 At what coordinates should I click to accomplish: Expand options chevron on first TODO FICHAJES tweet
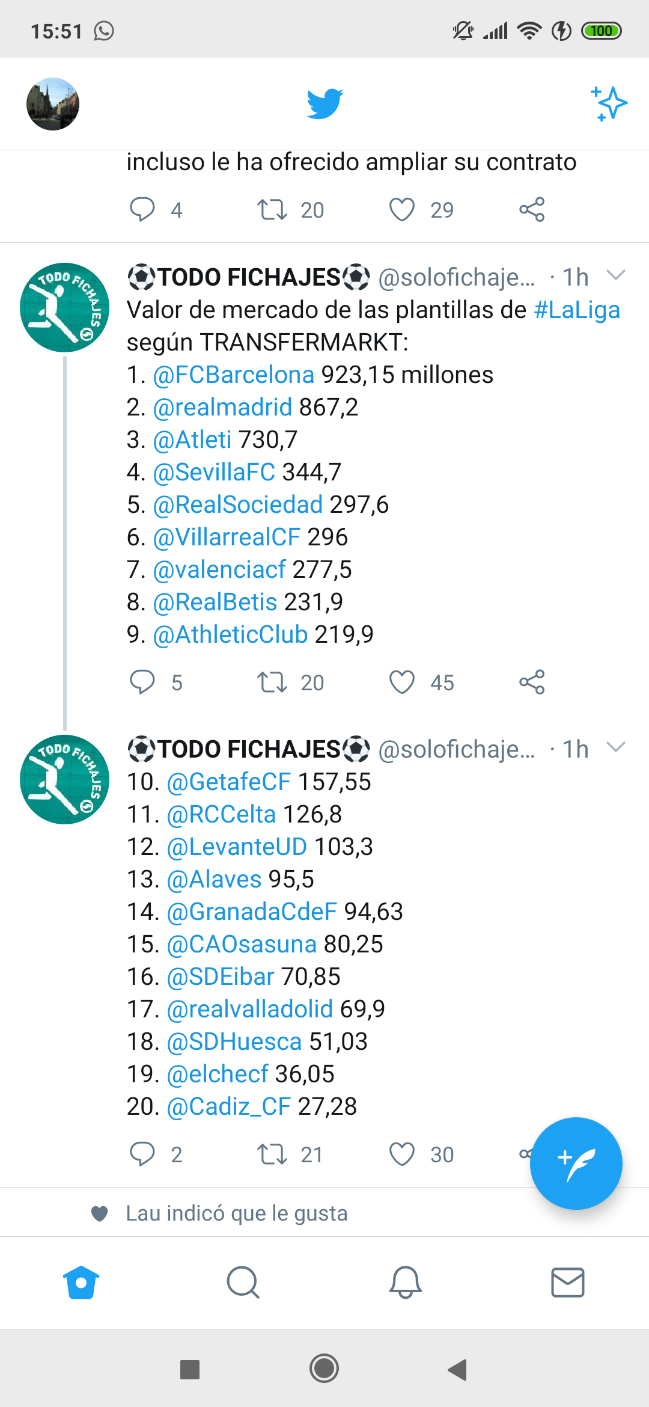coord(616,275)
